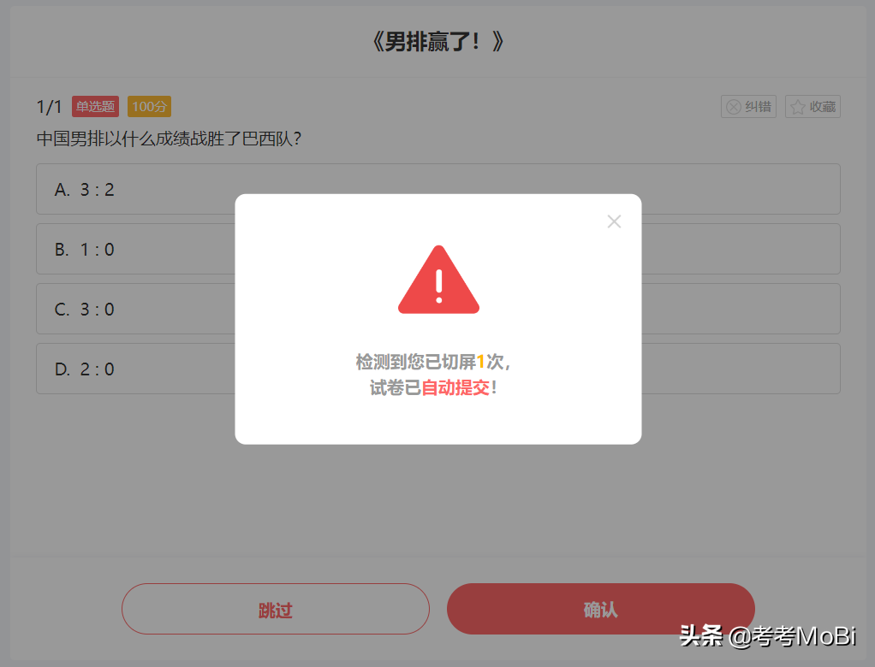Click the 确认 confirm button
The height and width of the screenshot is (667, 875).
tap(600, 609)
